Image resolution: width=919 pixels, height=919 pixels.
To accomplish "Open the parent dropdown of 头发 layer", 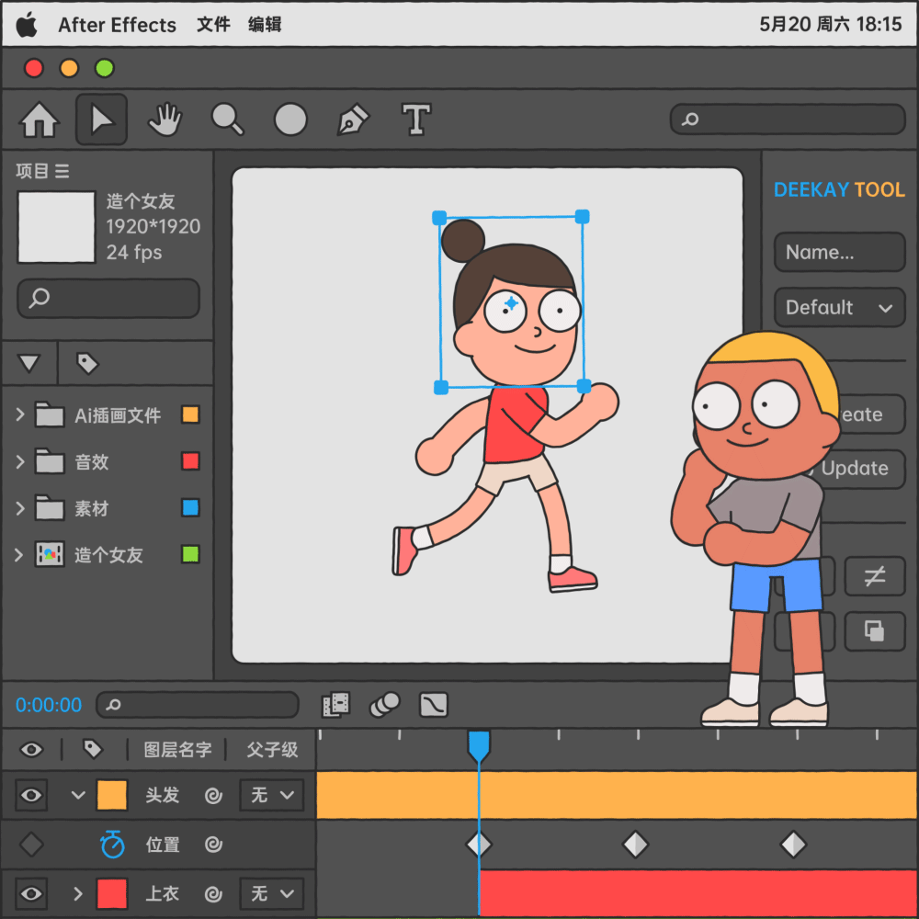I will [271, 795].
